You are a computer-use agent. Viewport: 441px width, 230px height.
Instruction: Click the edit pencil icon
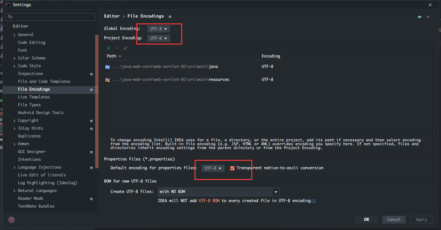pyautogui.click(x=125, y=48)
